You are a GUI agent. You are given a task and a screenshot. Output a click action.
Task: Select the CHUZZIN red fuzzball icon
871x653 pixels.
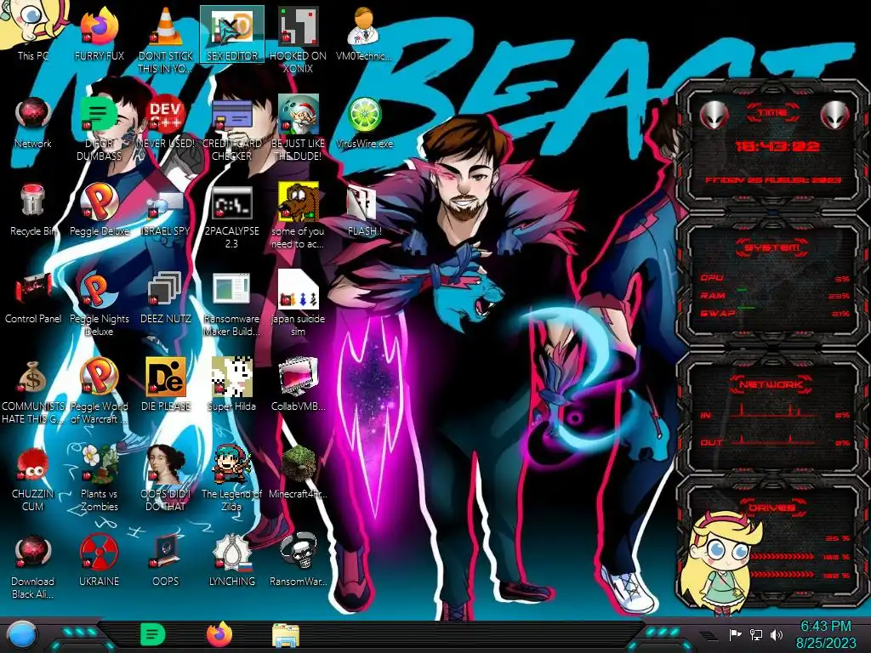click(x=32, y=479)
